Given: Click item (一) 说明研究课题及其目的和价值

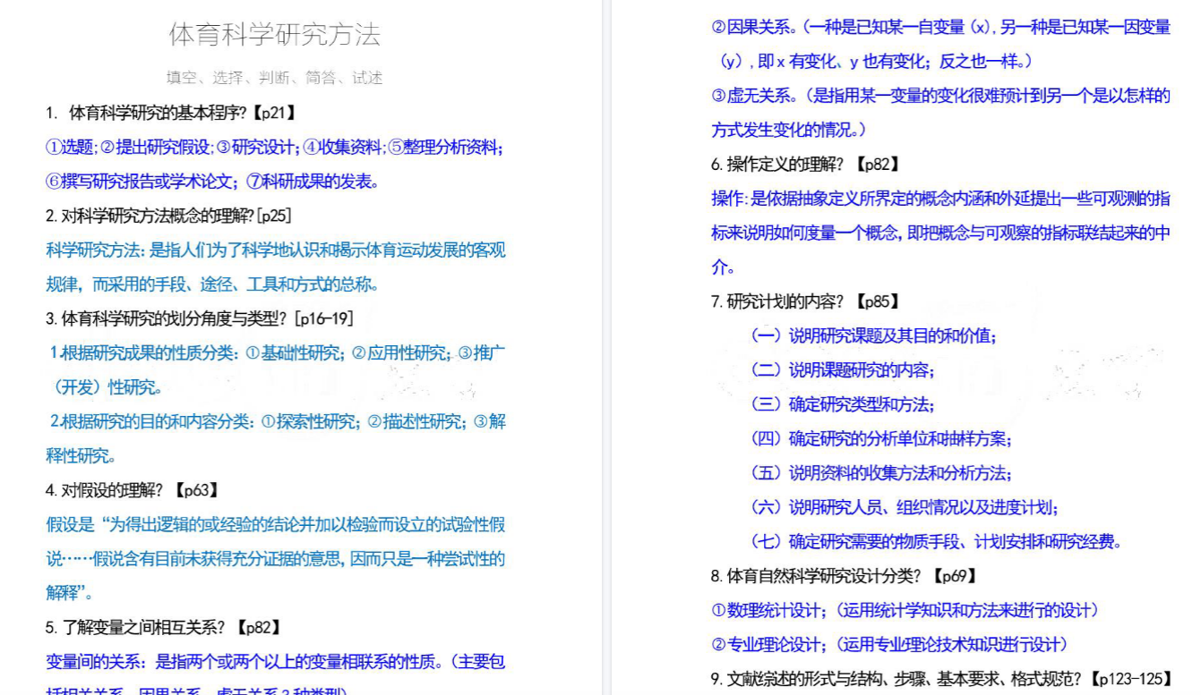Looking at the screenshot, I should point(873,336).
